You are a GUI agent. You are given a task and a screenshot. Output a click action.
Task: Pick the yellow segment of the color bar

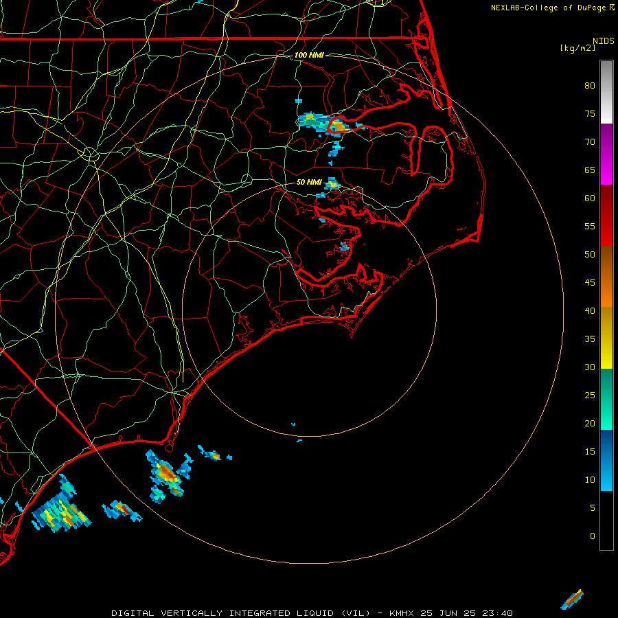(606, 338)
